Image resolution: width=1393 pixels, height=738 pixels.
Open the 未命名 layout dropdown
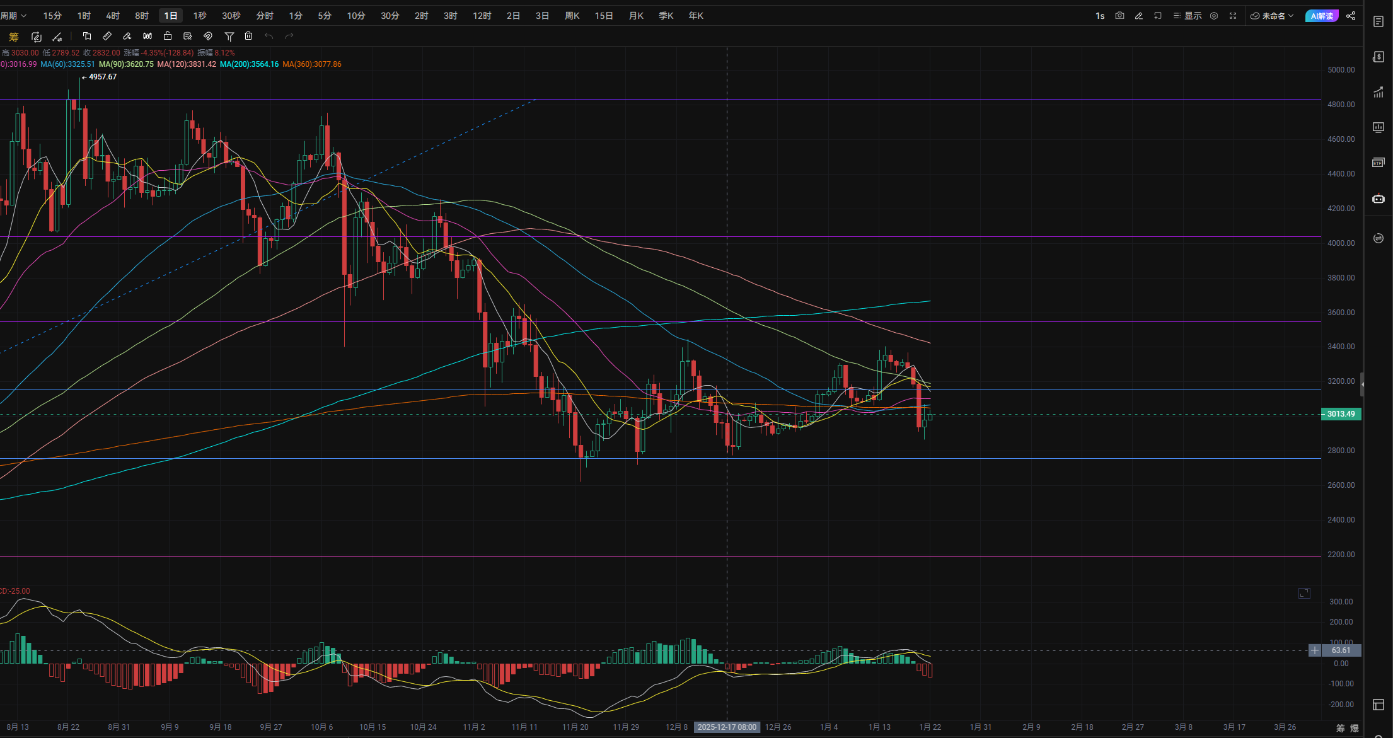[x=1273, y=16]
